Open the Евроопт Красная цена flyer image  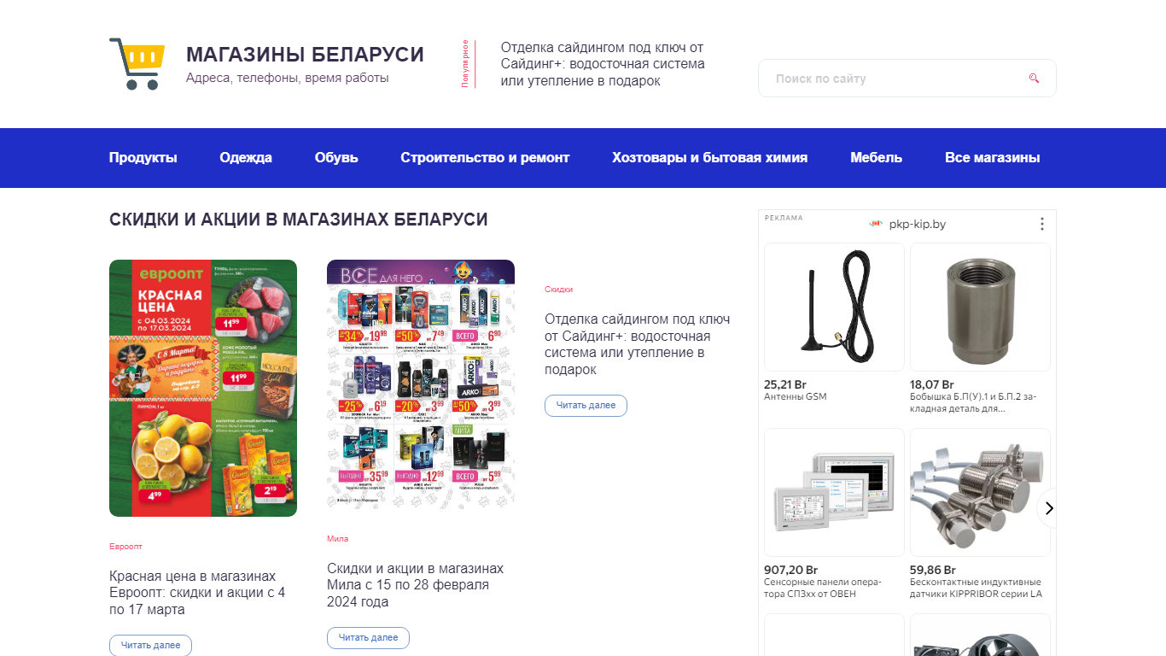(x=203, y=388)
